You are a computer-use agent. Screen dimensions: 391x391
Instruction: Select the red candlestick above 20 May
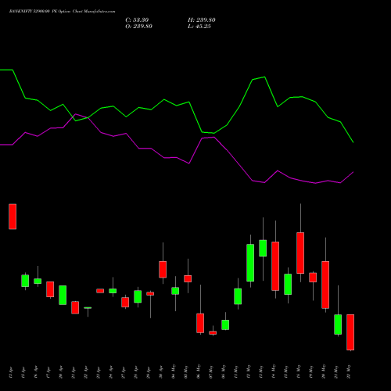point(325,285)
